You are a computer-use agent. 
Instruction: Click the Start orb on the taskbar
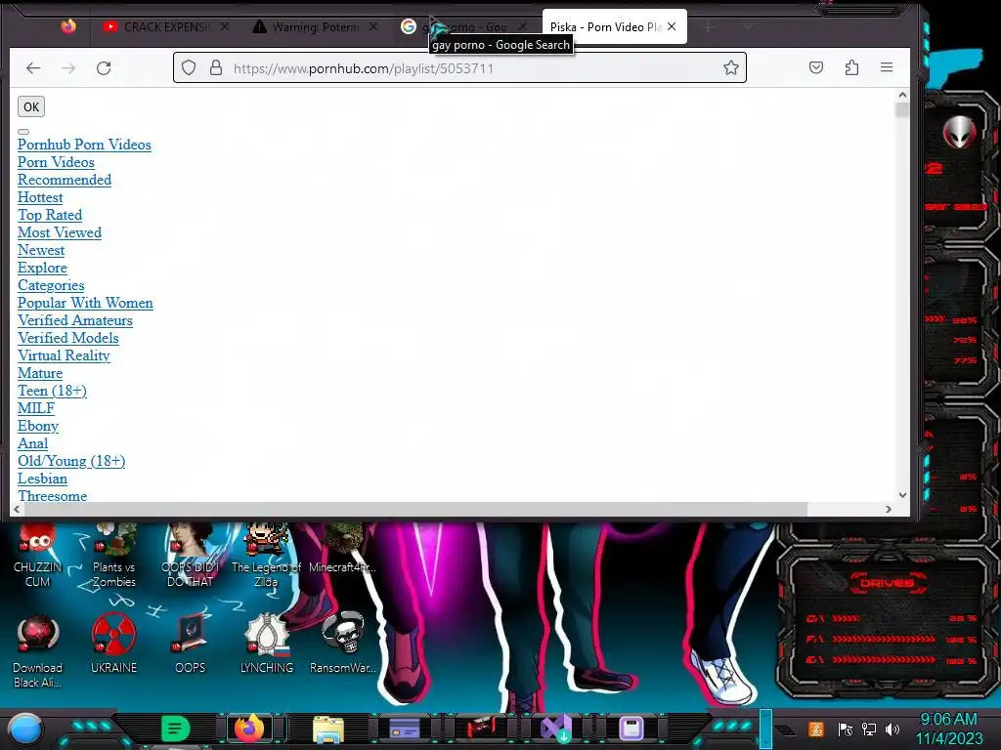(24, 729)
